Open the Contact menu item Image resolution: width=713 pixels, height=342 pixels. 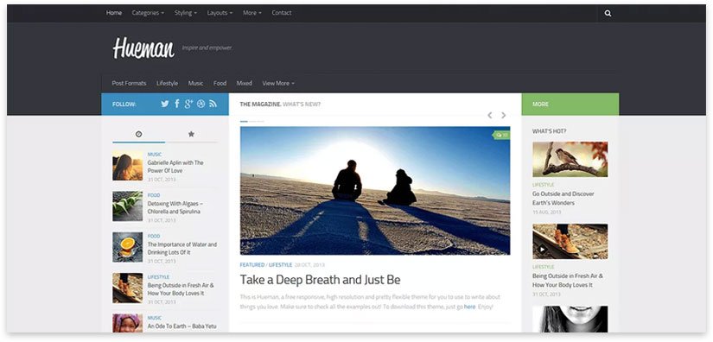282,13
